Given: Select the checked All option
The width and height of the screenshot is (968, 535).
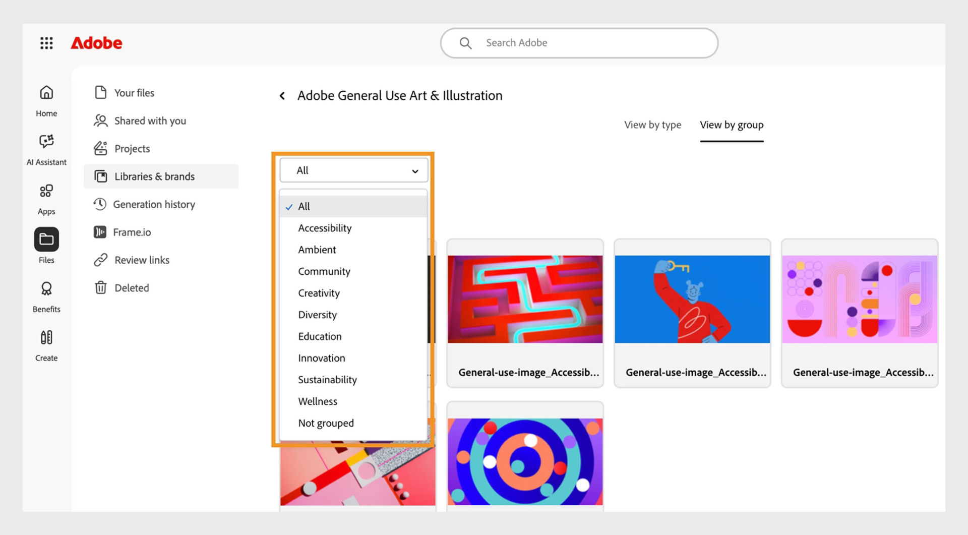Looking at the screenshot, I should [x=353, y=206].
